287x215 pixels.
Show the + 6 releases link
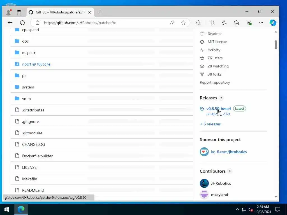point(210,124)
